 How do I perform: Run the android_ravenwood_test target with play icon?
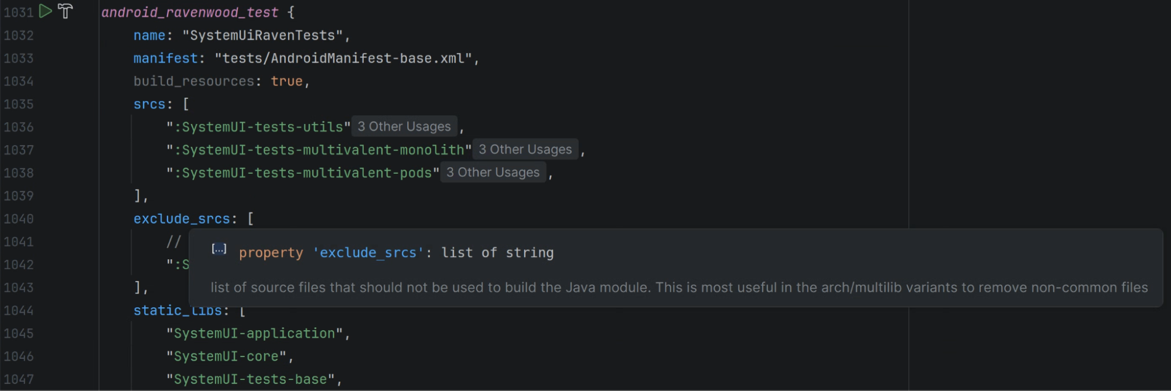[45, 11]
